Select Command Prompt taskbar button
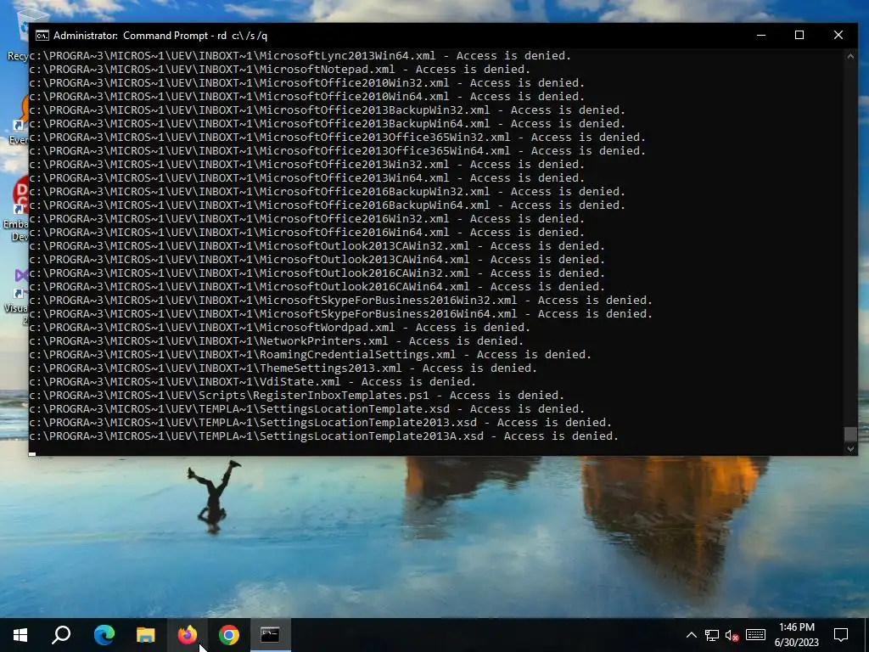869x652 pixels. 271,635
